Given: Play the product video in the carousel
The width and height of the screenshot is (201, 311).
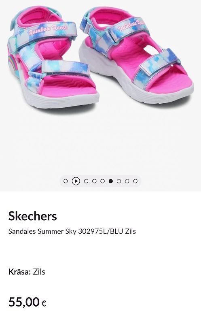Looking at the screenshot, I should (x=76, y=181).
